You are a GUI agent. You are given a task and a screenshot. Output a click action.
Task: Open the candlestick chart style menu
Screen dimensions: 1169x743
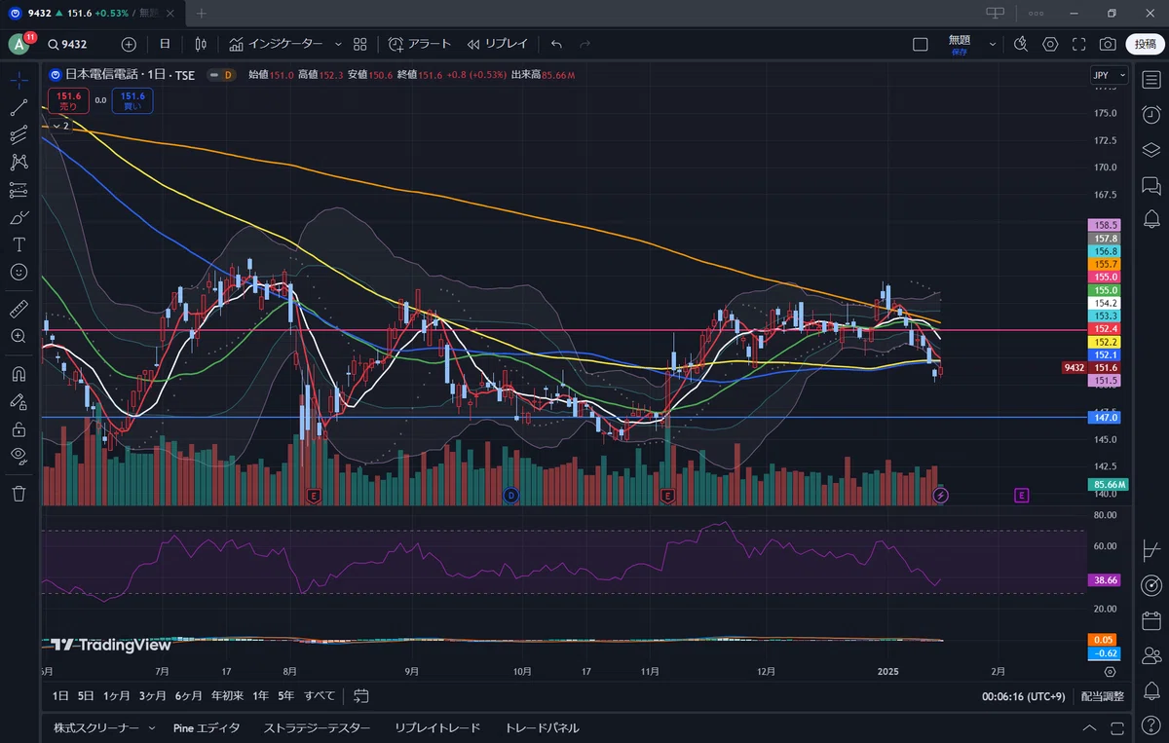201,44
